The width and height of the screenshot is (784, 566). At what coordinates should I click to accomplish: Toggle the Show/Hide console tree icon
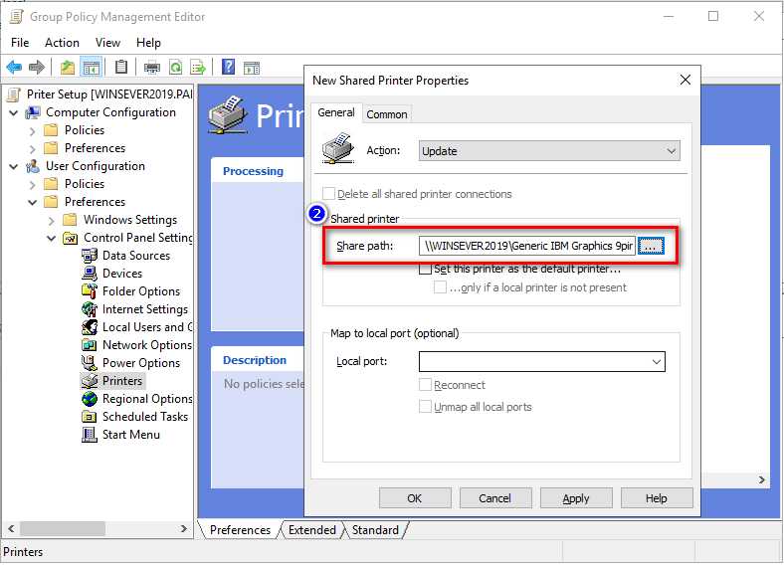[x=91, y=67]
